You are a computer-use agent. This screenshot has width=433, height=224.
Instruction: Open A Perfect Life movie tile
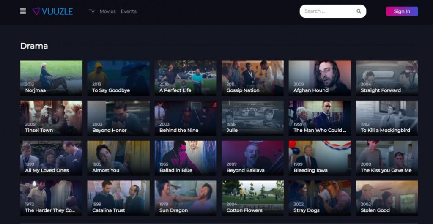(x=185, y=78)
